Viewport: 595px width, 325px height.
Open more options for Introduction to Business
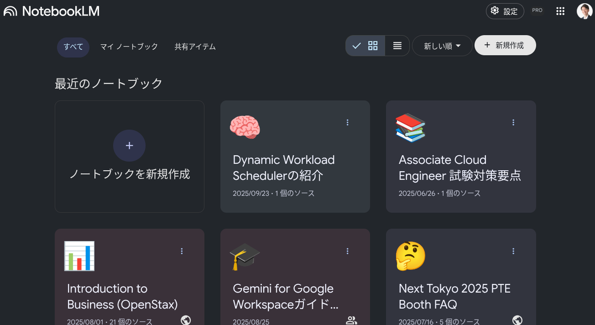click(x=182, y=251)
